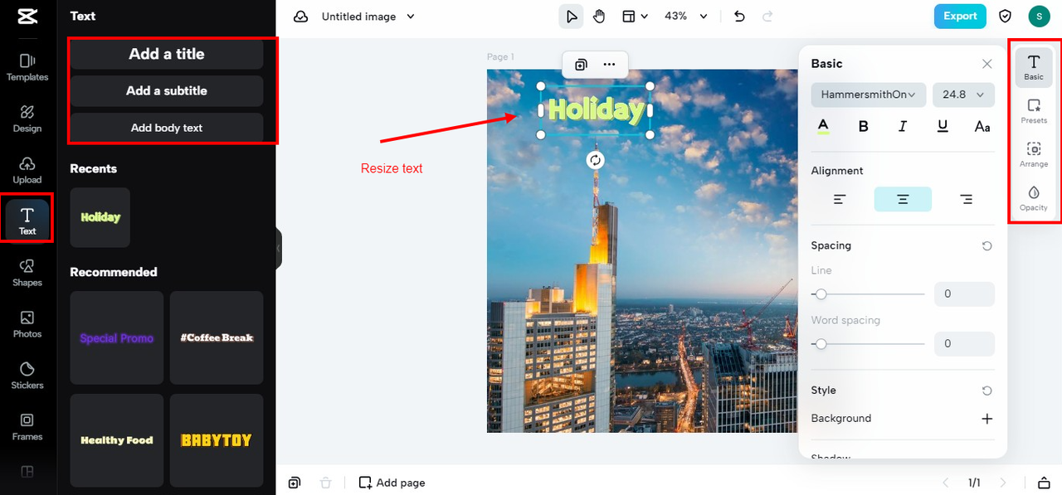Screen dimensions: 1062x495
Task: Choose the Healthy Food text preset
Action: 117,440
